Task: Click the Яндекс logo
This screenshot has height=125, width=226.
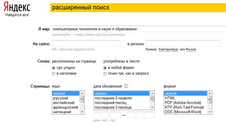Action: [17, 7]
